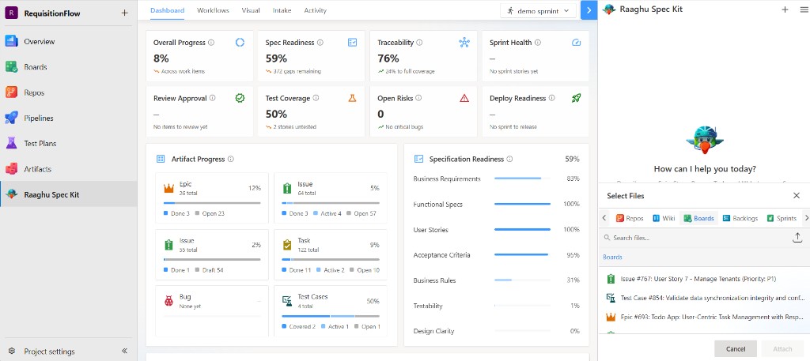
Task: Select Raaghu Spec Kit in the sidebar
Action: [x=68, y=194]
